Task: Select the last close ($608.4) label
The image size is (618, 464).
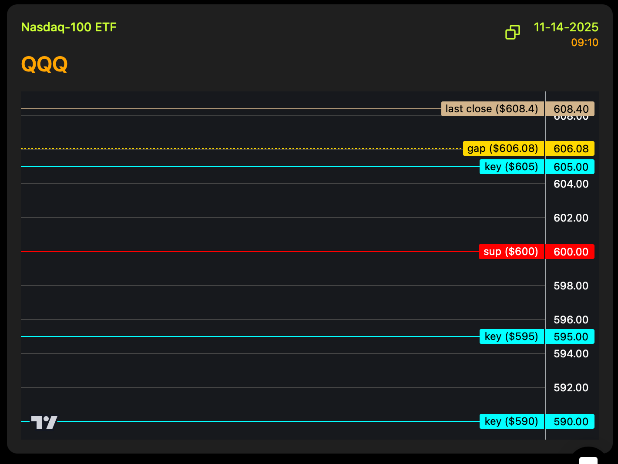Action: click(x=492, y=109)
